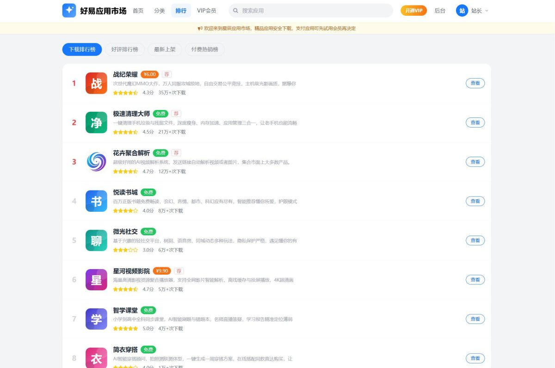
Task: Click the announcement megaphone icon
Action: (x=200, y=28)
